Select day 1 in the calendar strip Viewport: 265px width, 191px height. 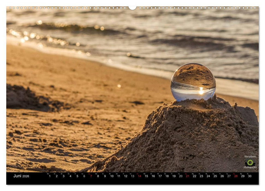click(x=50, y=176)
